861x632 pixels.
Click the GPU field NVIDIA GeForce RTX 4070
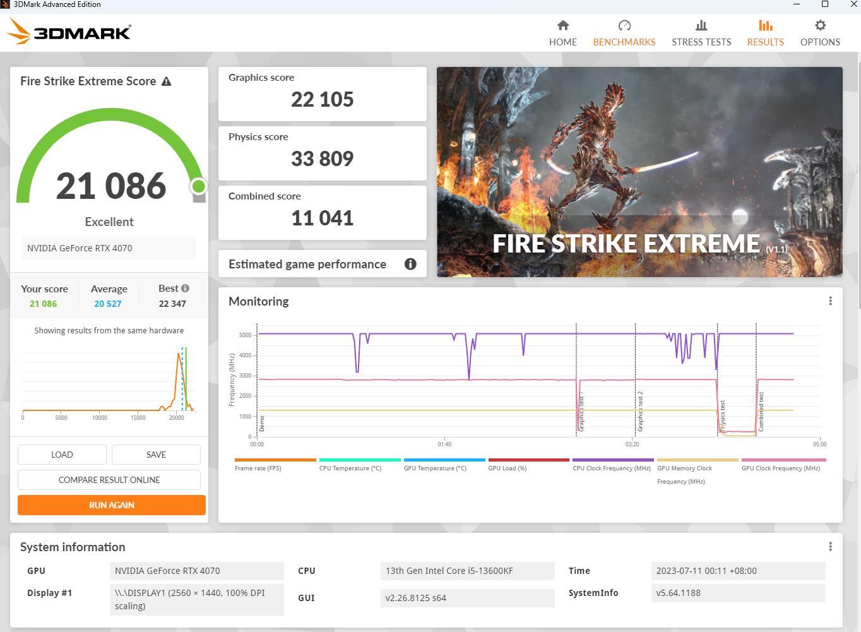tap(197, 571)
